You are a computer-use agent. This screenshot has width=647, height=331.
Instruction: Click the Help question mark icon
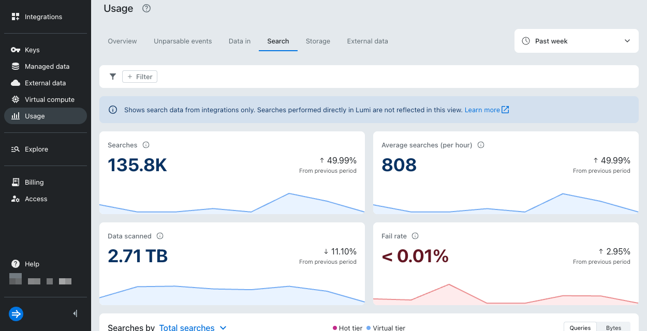pos(16,264)
